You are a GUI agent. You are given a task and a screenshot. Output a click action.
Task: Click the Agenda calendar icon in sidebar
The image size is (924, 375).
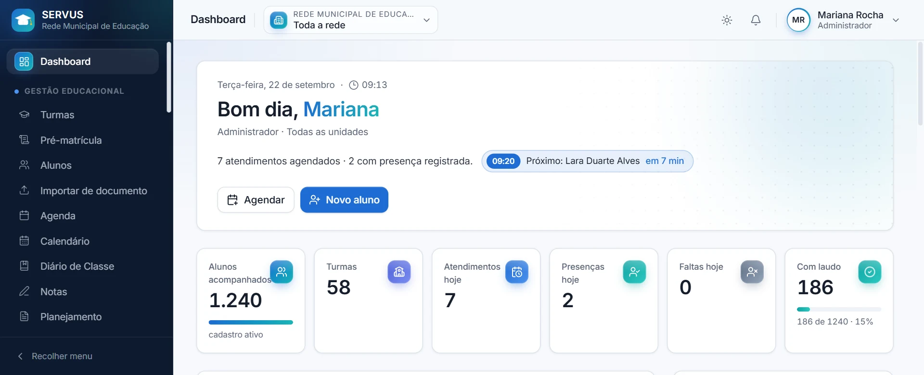point(24,215)
